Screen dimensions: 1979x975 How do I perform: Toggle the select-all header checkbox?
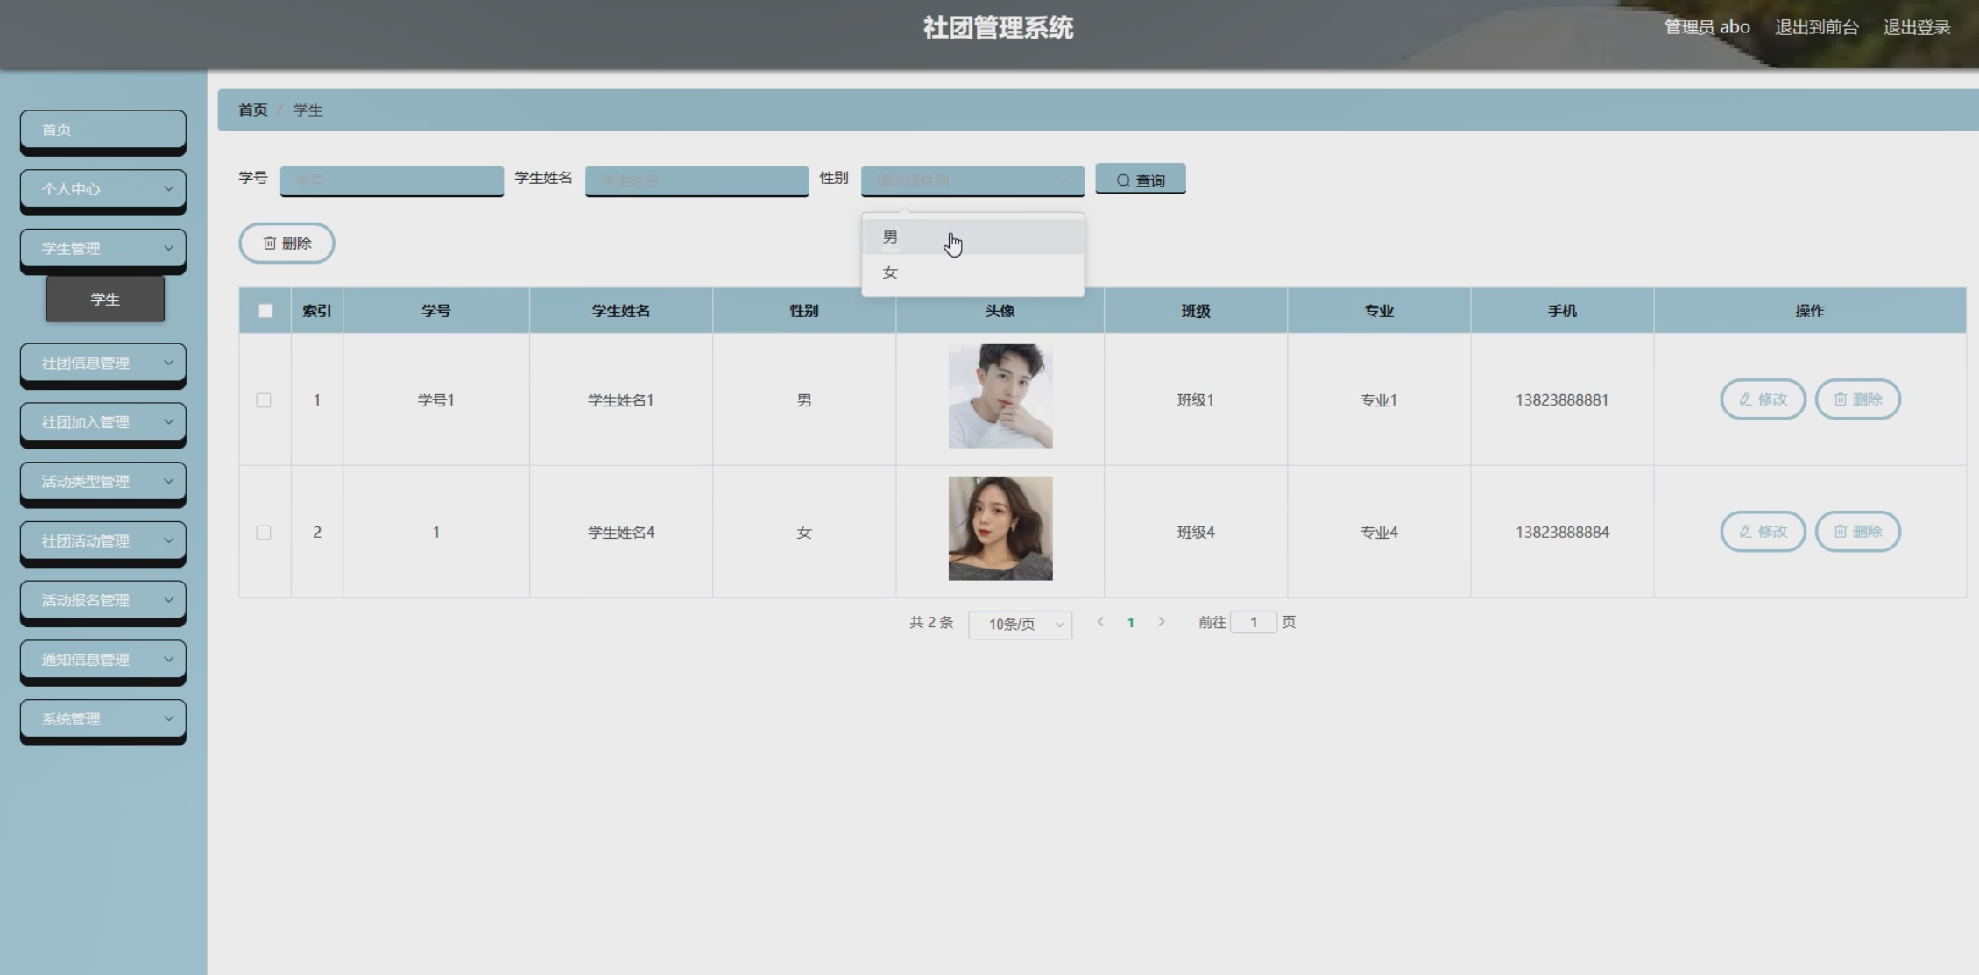click(265, 311)
